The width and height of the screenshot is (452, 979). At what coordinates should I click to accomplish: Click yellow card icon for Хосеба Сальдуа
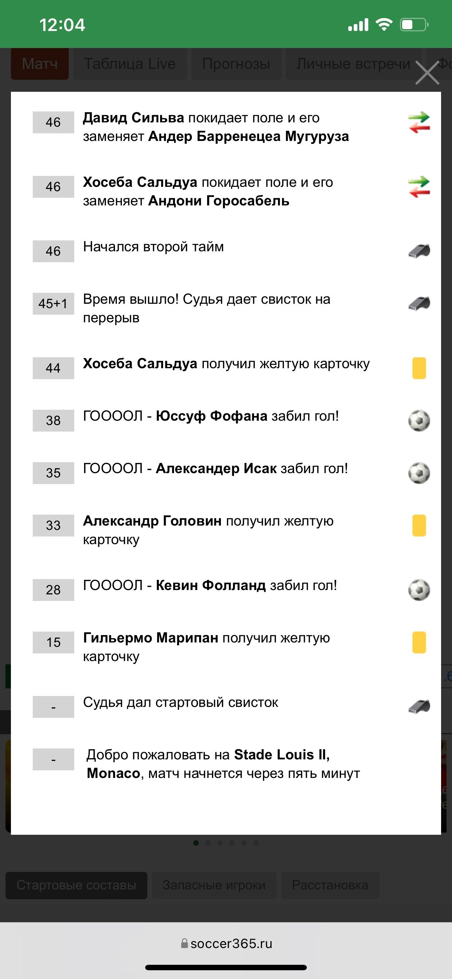coord(419,368)
